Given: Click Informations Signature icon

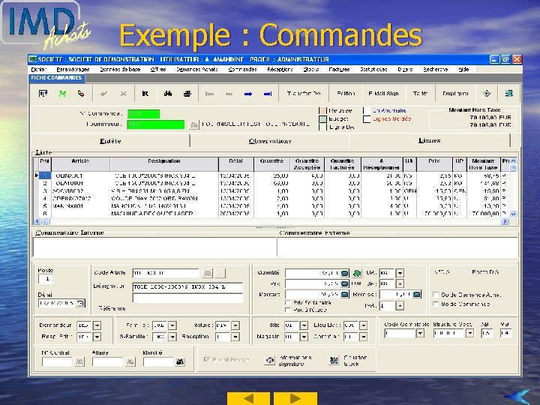Looking at the screenshot, I should [x=270, y=360].
